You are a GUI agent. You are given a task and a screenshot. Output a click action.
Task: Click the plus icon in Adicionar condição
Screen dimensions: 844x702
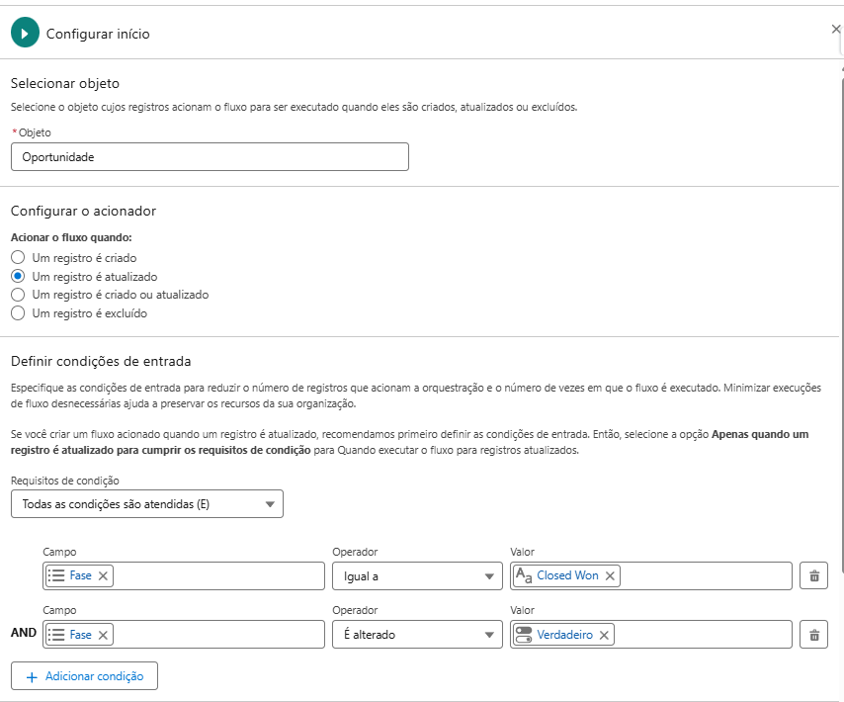32,676
